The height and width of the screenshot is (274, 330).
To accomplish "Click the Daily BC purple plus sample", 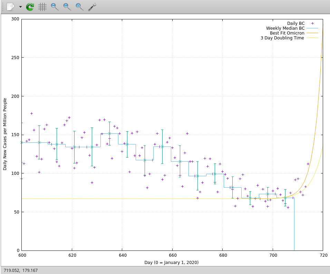I will pyautogui.click(x=312, y=23).
